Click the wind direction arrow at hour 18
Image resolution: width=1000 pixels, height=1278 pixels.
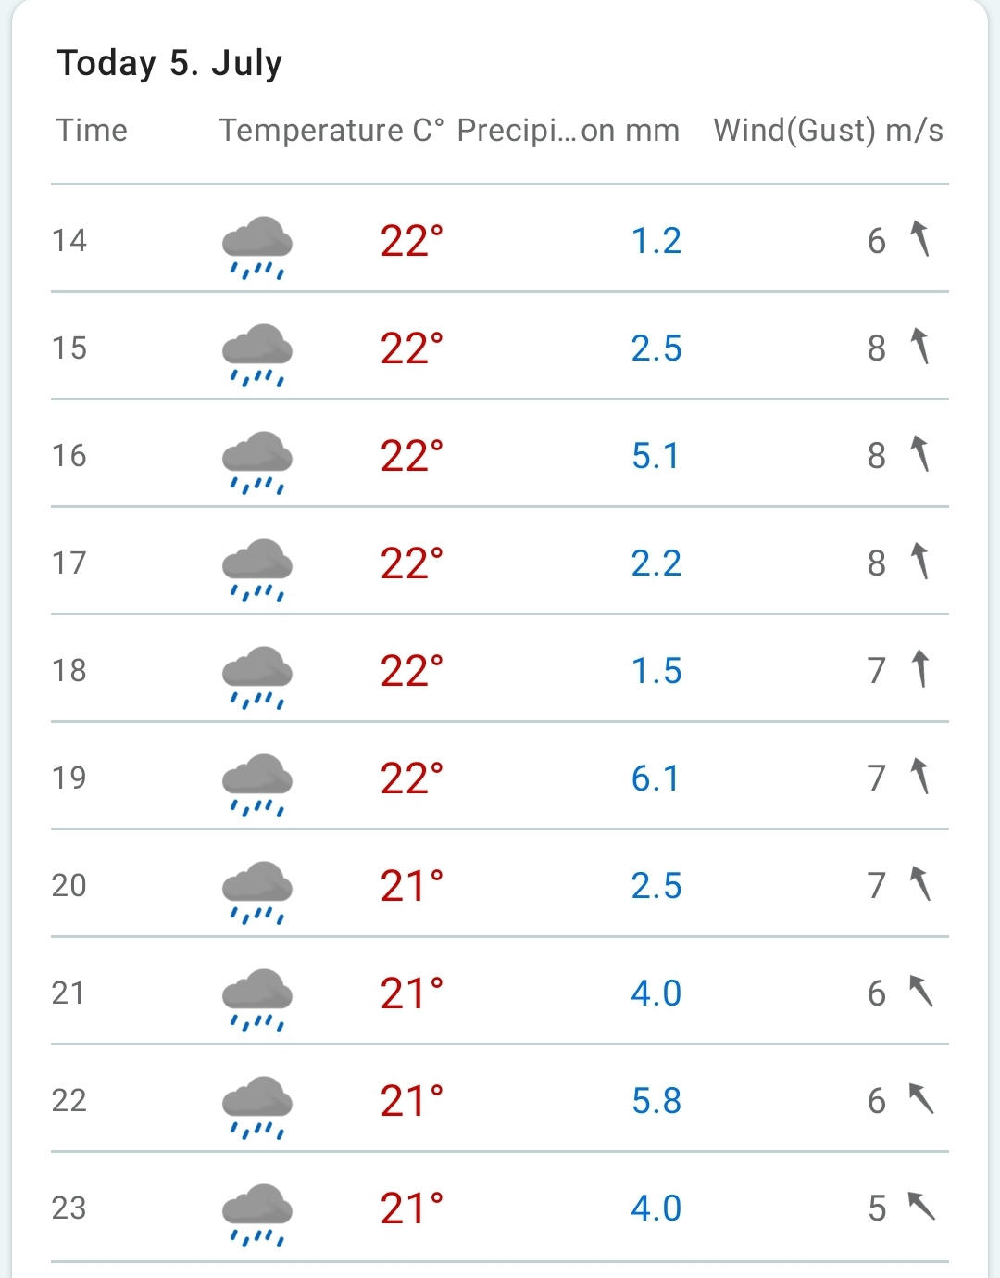[x=920, y=669]
